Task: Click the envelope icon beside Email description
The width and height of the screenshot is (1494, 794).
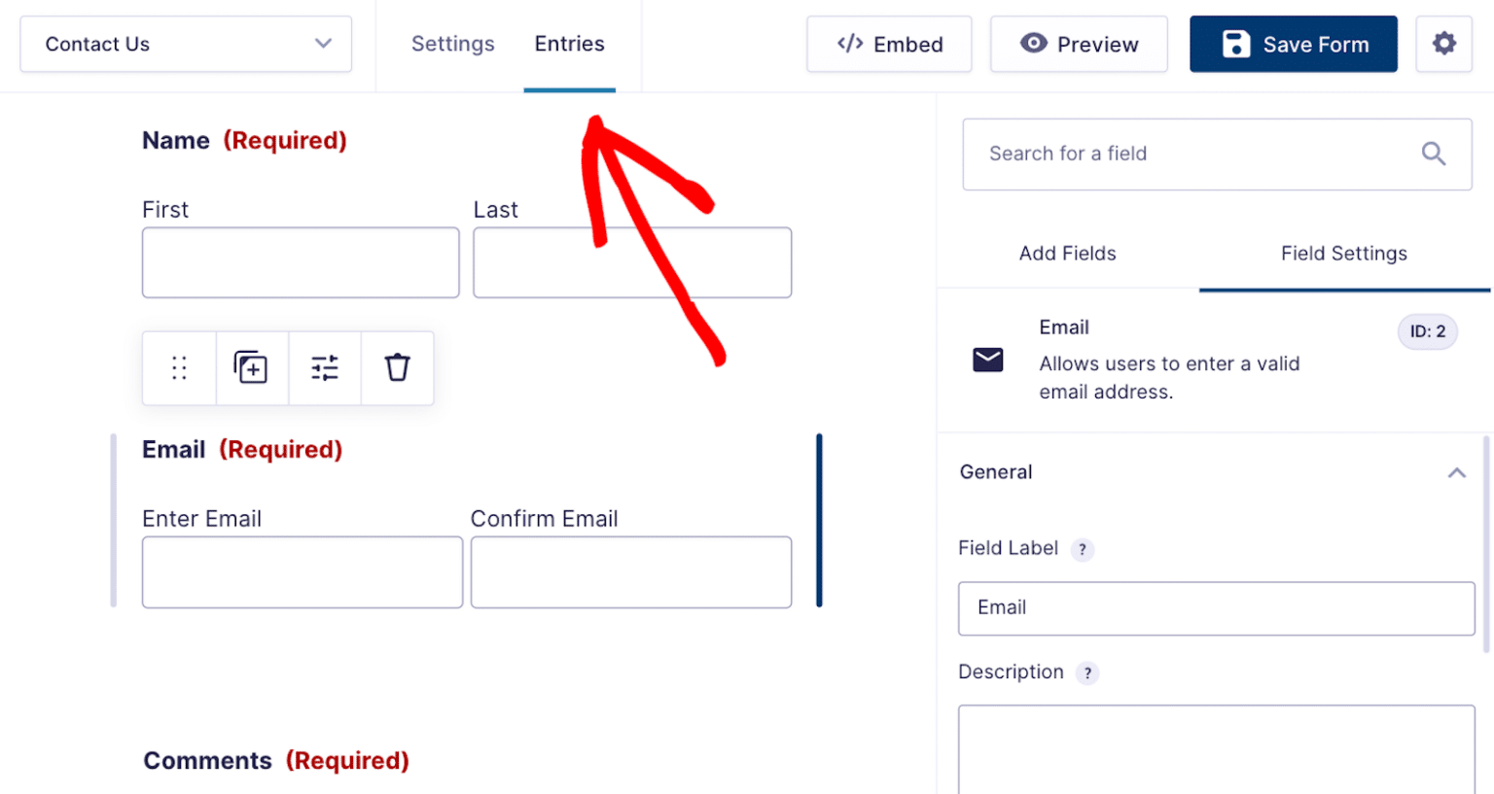Action: (x=987, y=360)
